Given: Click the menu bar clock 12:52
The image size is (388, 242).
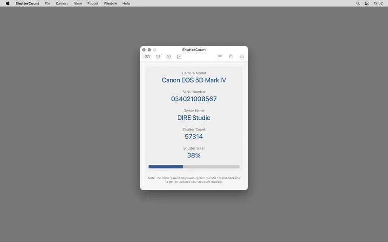Looking at the screenshot, I should [x=378, y=3].
